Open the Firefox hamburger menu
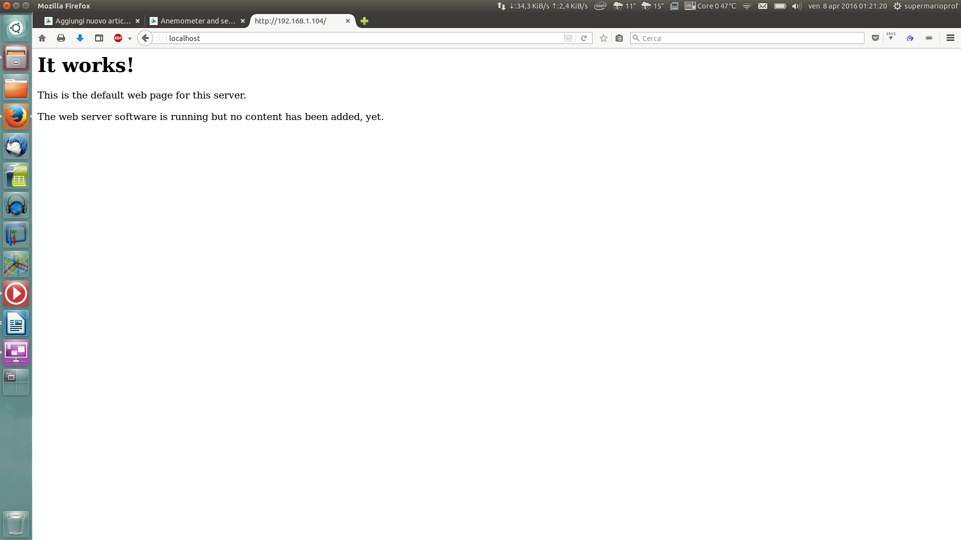The height and width of the screenshot is (540, 961). [950, 38]
